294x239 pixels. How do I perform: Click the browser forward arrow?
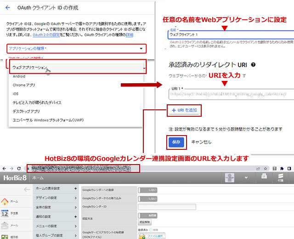point(11,169)
